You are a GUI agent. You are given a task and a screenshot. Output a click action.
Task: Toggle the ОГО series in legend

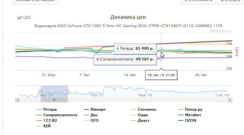[91, 121]
